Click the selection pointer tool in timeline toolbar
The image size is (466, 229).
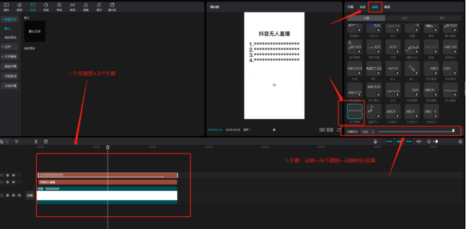pyautogui.click(x=2, y=142)
